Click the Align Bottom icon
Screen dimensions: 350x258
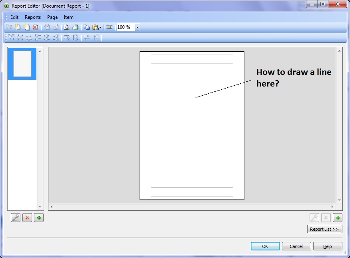pos(29,37)
